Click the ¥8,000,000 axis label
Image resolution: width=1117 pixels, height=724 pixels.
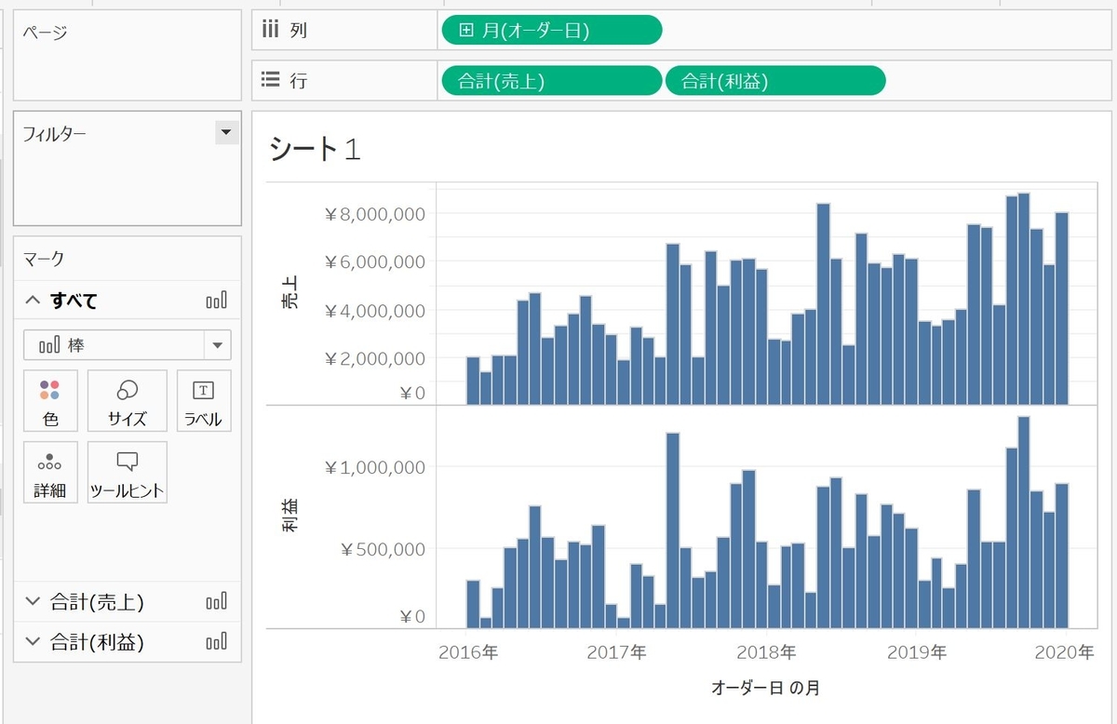tap(374, 214)
